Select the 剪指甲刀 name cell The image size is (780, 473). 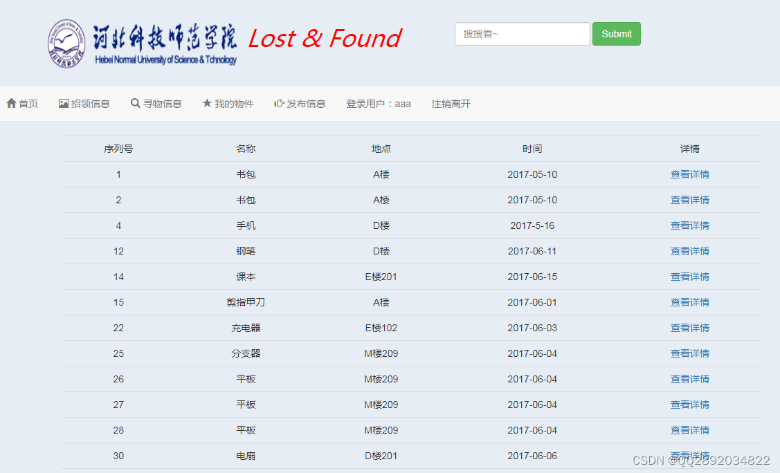pyautogui.click(x=246, y=302)
